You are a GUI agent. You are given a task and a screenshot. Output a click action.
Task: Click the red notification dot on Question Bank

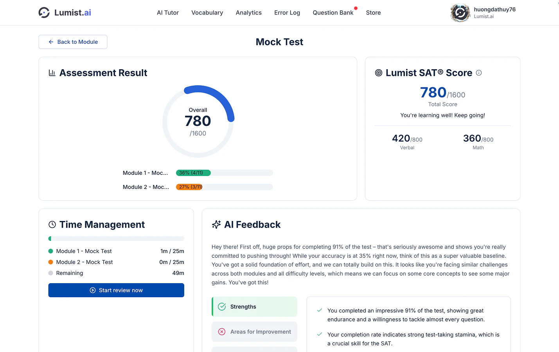click(x=356, y=8)
